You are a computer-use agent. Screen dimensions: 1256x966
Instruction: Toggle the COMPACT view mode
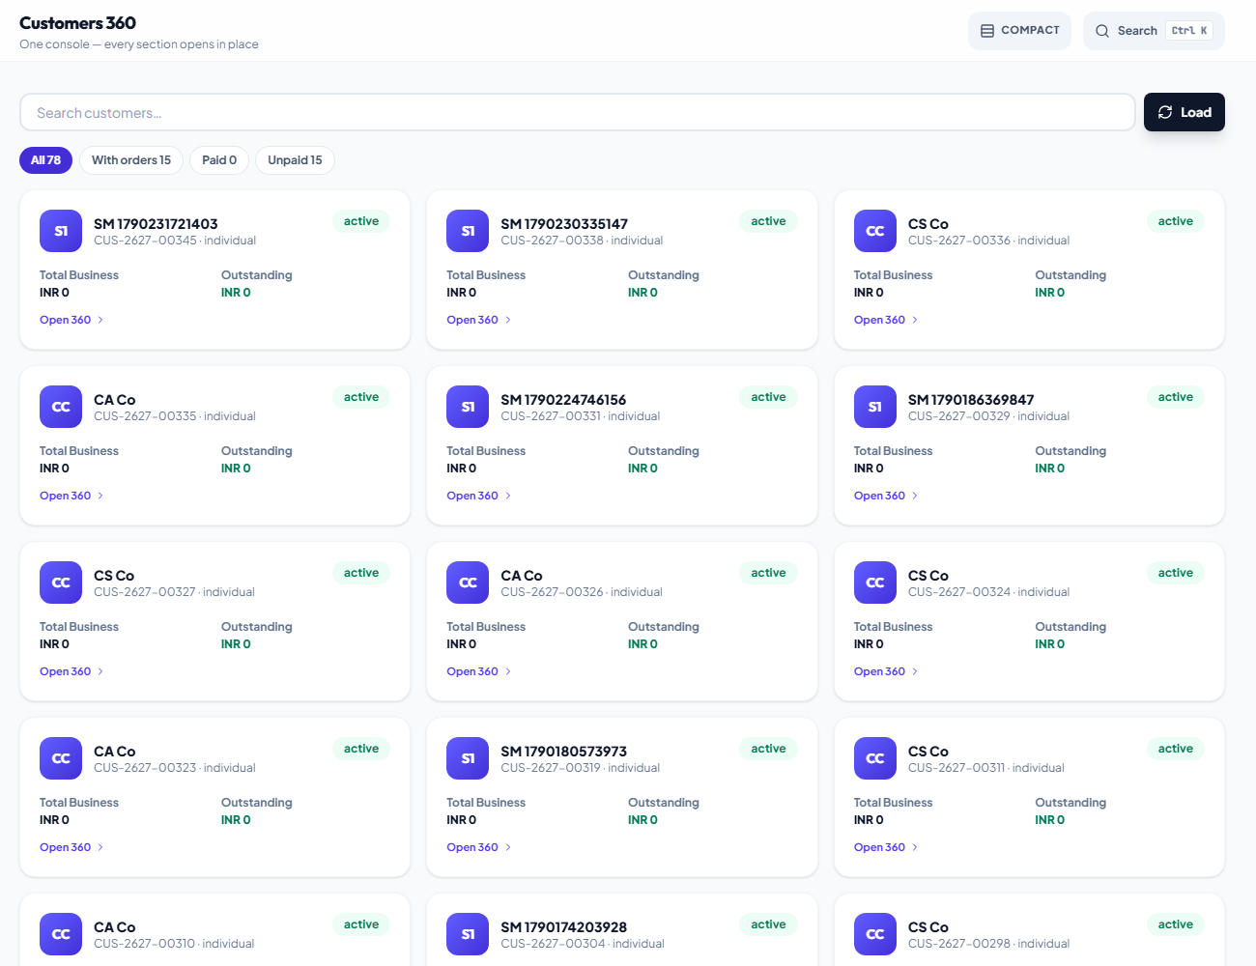[1019, 31]
